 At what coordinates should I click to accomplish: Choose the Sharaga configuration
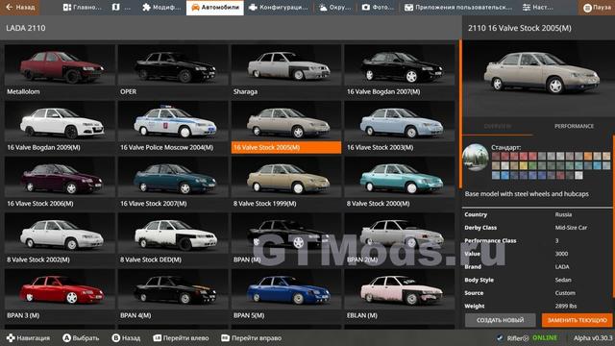[x=286, y=71]
